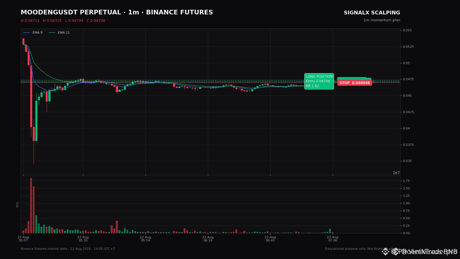Click the 0.055 price axis label
This screenshot has height=259, width=460.
(x=407, y=31)
